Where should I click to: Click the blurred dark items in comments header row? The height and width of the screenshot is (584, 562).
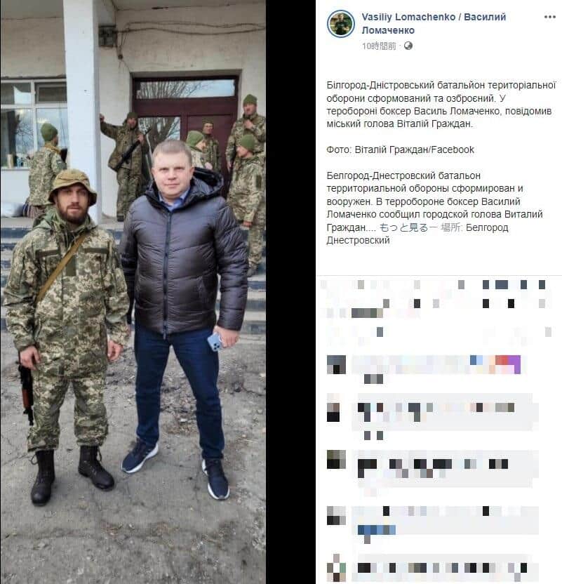[514, 284]
